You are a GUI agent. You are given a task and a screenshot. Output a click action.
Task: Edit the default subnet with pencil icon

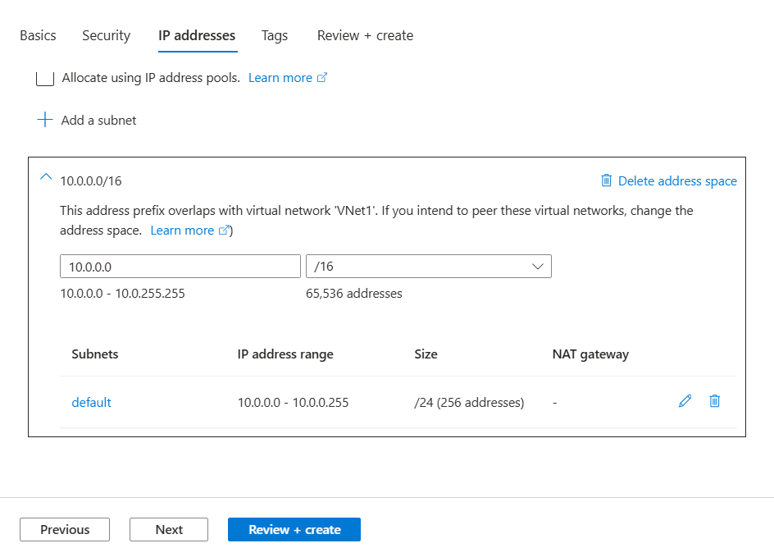coord(685,401)
